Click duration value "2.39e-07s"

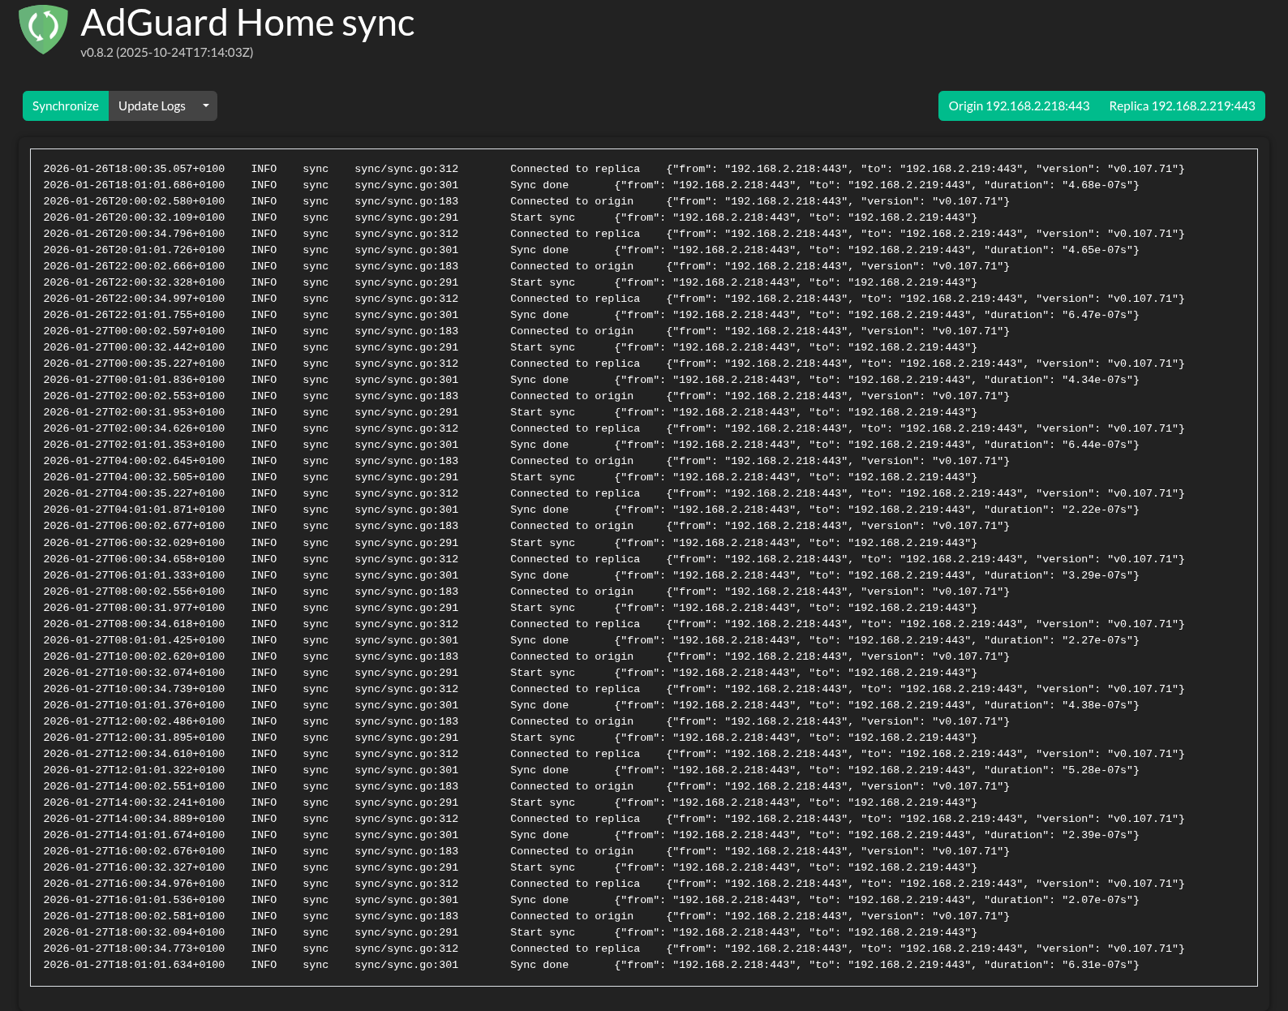point(1097,835)
